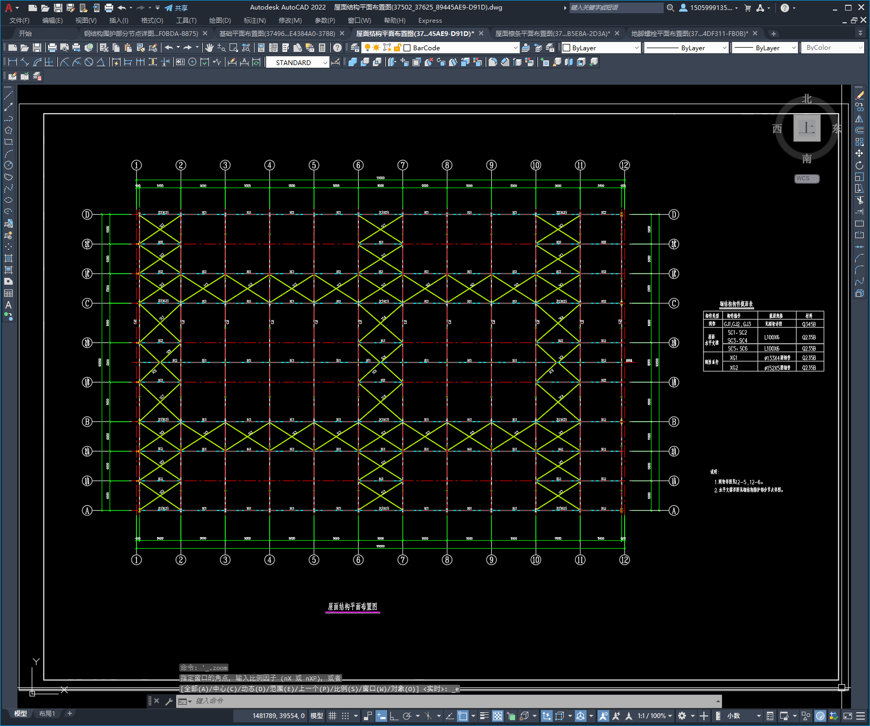
Task: Open Layer Properties Manager icon
Action: click(x=355, y=48)
